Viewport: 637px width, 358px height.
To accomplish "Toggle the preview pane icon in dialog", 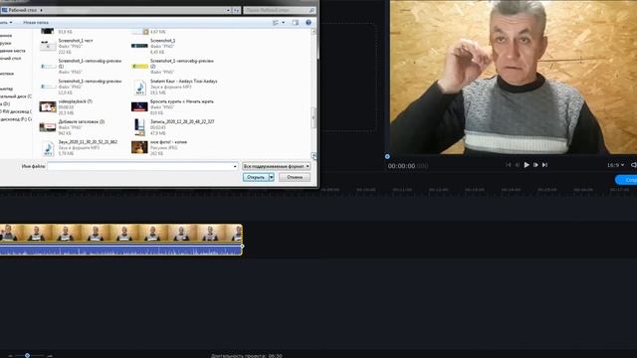I will coord(296,22).
